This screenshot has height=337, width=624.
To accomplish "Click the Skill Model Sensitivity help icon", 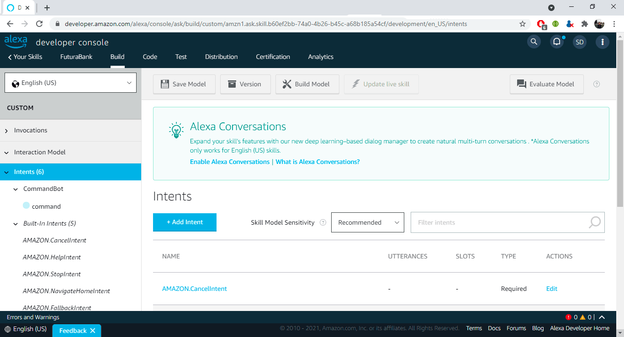I will point(323,222).
